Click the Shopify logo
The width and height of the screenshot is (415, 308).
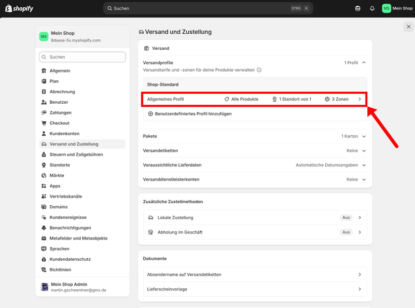[19, 8]
